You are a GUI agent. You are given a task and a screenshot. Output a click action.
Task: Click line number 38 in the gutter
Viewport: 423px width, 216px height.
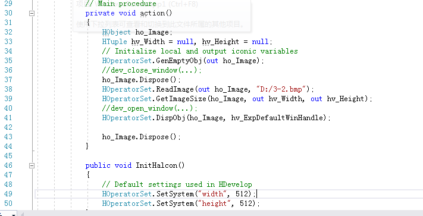coord(8,89)
